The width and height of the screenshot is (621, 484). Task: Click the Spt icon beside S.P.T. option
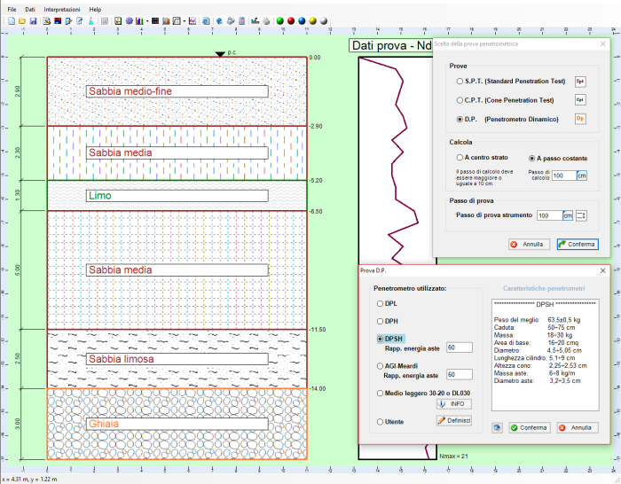coord(581,82)
